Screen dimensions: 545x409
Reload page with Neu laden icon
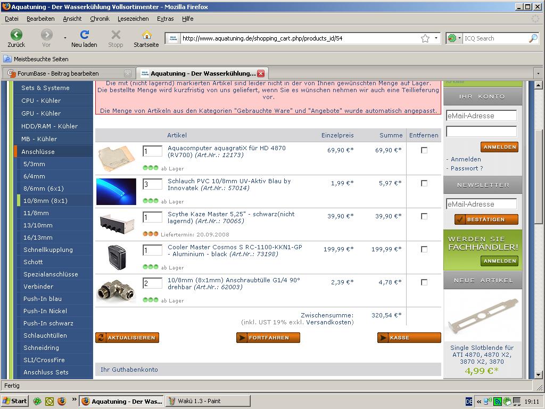pyautogui.click(x=85, y=35)
